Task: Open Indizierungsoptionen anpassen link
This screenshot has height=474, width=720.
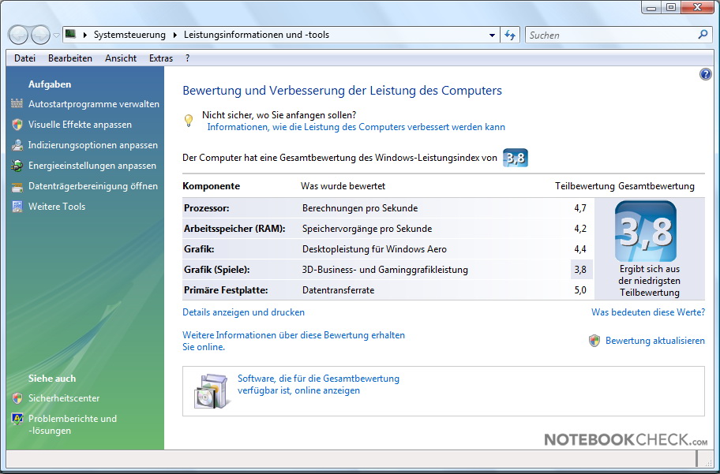Action: (x=92, y=145)
